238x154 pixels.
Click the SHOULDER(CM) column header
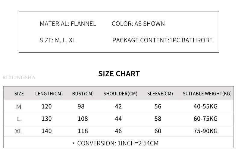pyautogui.click(x=121, y=94)
